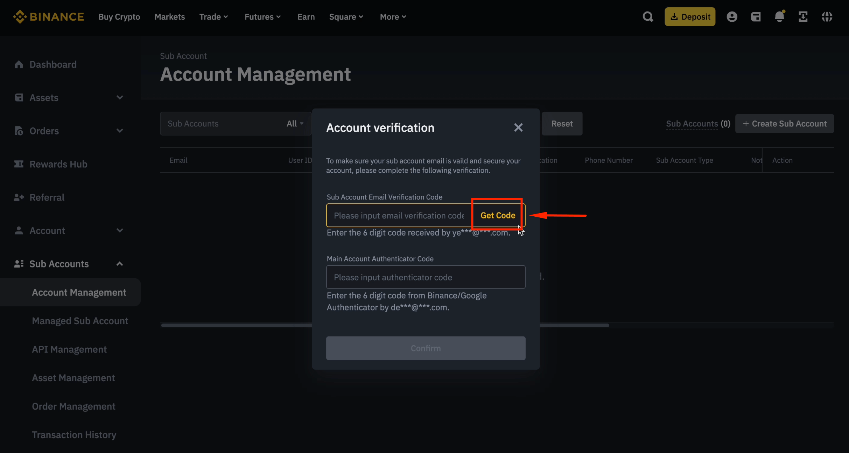Close the Account verification dialog

click(x=518, y=127)
